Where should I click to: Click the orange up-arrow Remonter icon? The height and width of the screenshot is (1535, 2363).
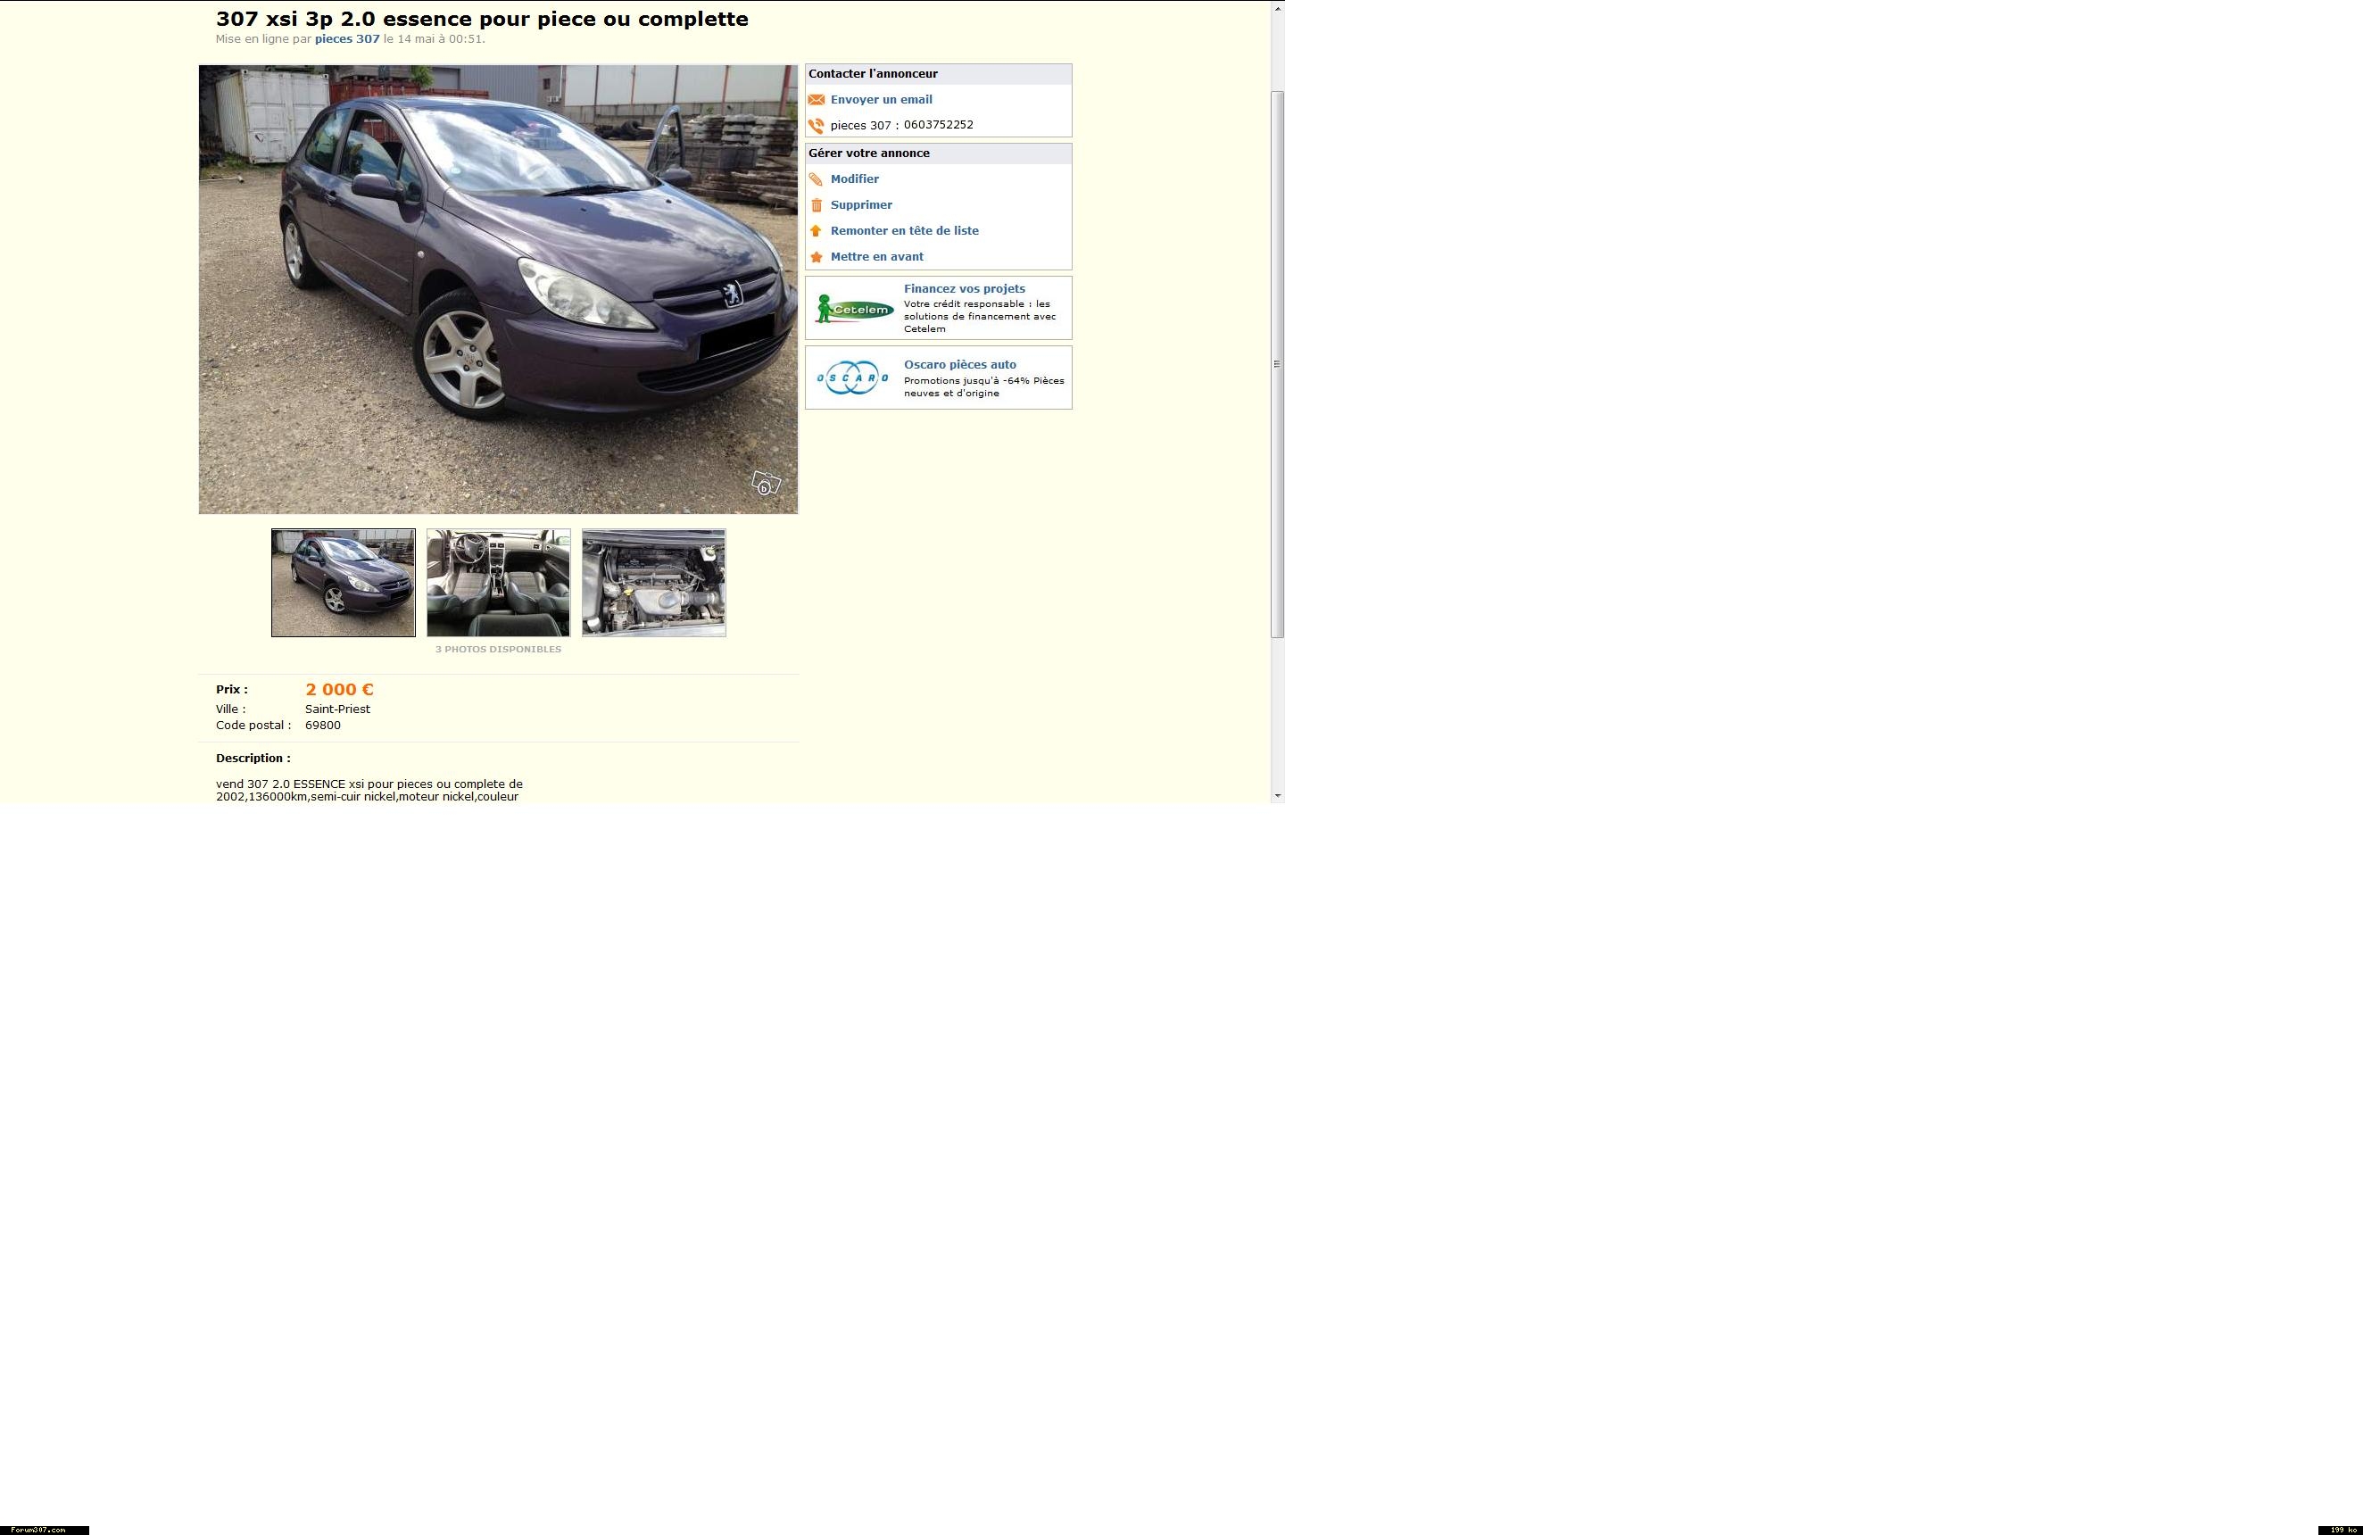pos(817,230)
